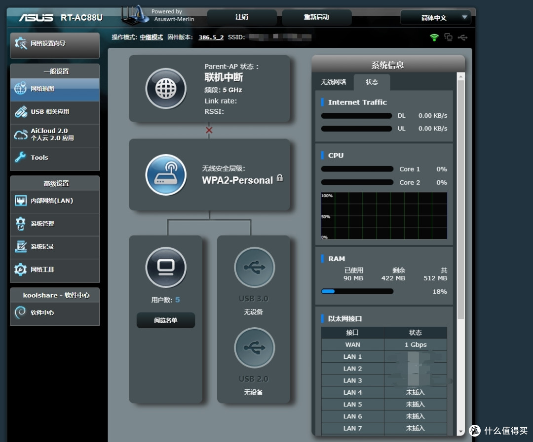Image resolution: width=533 pixels, height=442 pixels.
Task: Click the WPA2 padlock security icon
Action: [x=280, y=178]
